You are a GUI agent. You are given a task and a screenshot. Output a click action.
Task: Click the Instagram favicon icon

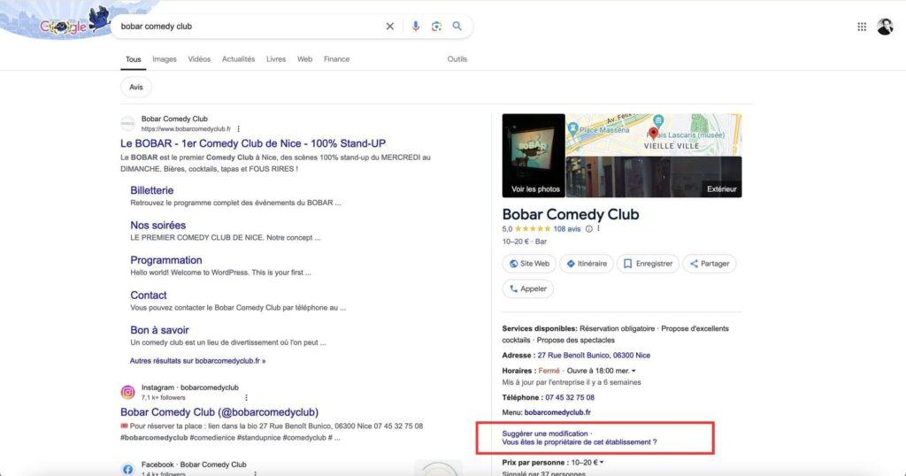(x=127, y=392)
